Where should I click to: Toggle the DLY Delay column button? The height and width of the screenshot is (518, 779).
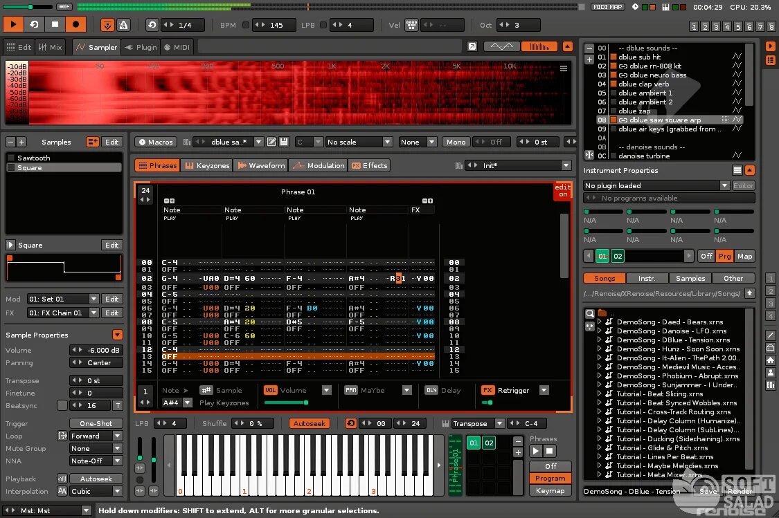(x=431, y=391)
